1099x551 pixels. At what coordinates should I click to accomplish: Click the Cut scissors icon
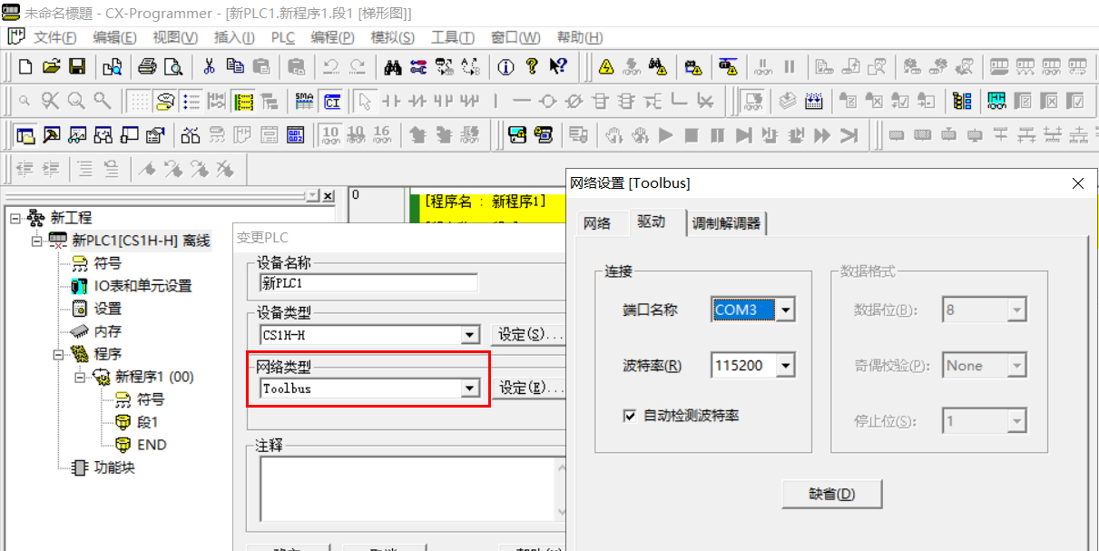click(209, 66)
